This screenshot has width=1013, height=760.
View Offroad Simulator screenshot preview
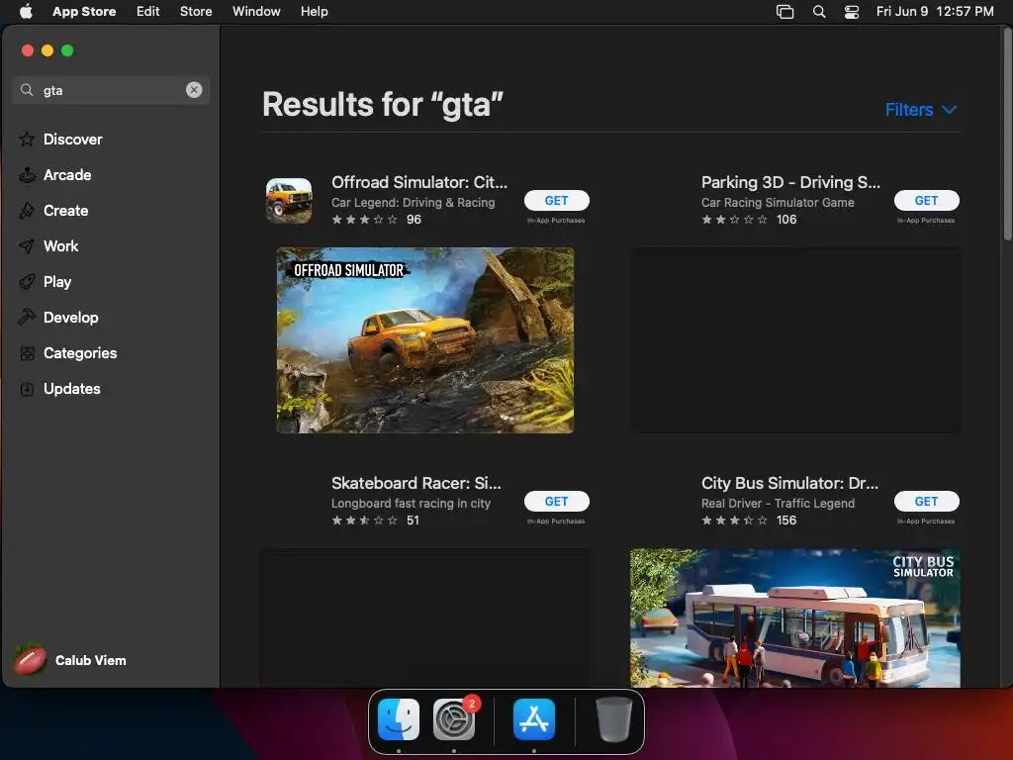coord(425,340)
